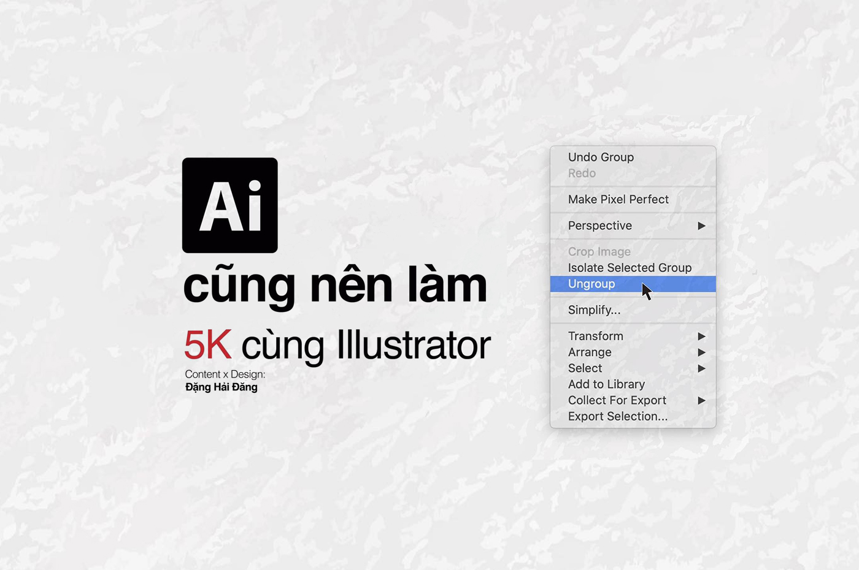This screenshot has width=859, height=570.
Task: Click the Select entry in context menu
Action: [585, 368]
